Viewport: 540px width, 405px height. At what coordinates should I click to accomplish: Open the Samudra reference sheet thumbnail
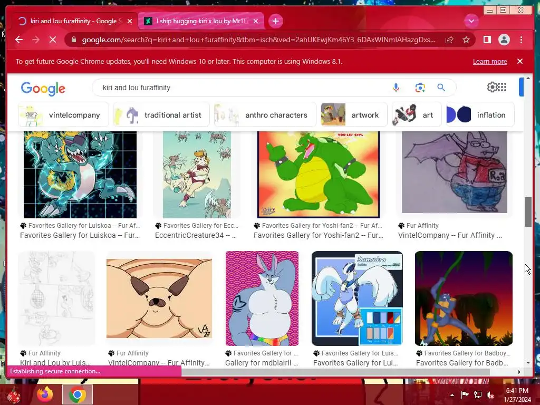tap(357, 298)
